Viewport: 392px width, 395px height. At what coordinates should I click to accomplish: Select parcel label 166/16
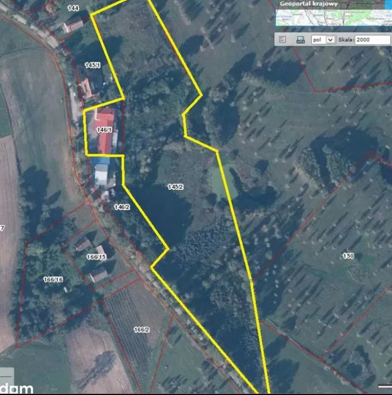(53, 280)
